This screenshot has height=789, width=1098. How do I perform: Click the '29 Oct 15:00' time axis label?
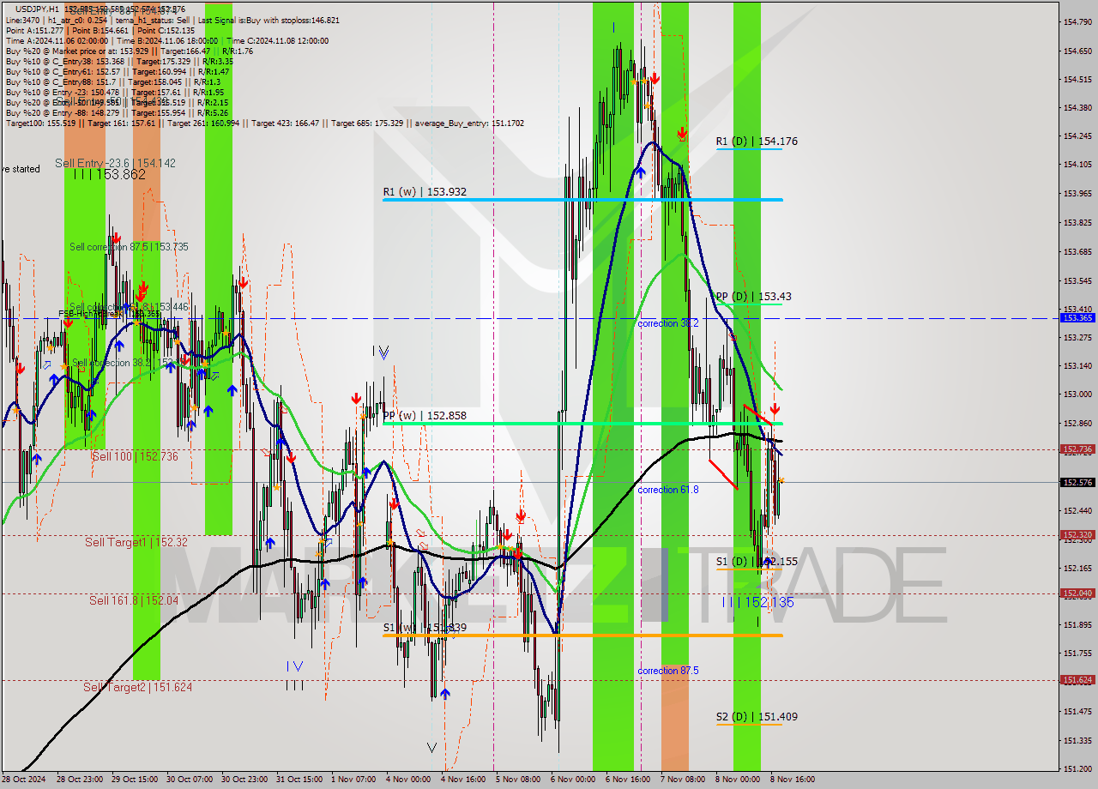(134, 780)
